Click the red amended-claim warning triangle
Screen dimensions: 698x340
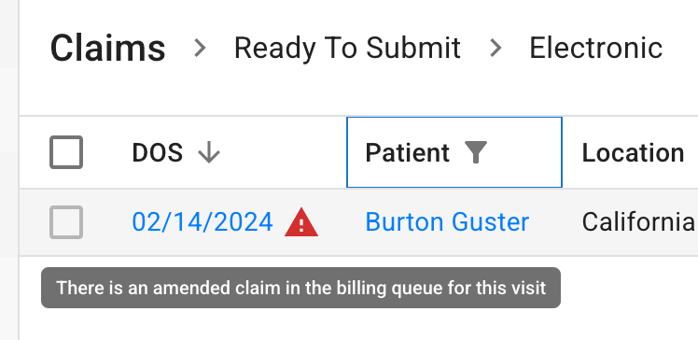pyautogui.click(x=301, y=222)
